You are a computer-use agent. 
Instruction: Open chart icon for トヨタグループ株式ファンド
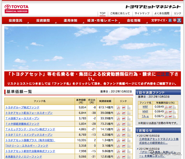124,107
